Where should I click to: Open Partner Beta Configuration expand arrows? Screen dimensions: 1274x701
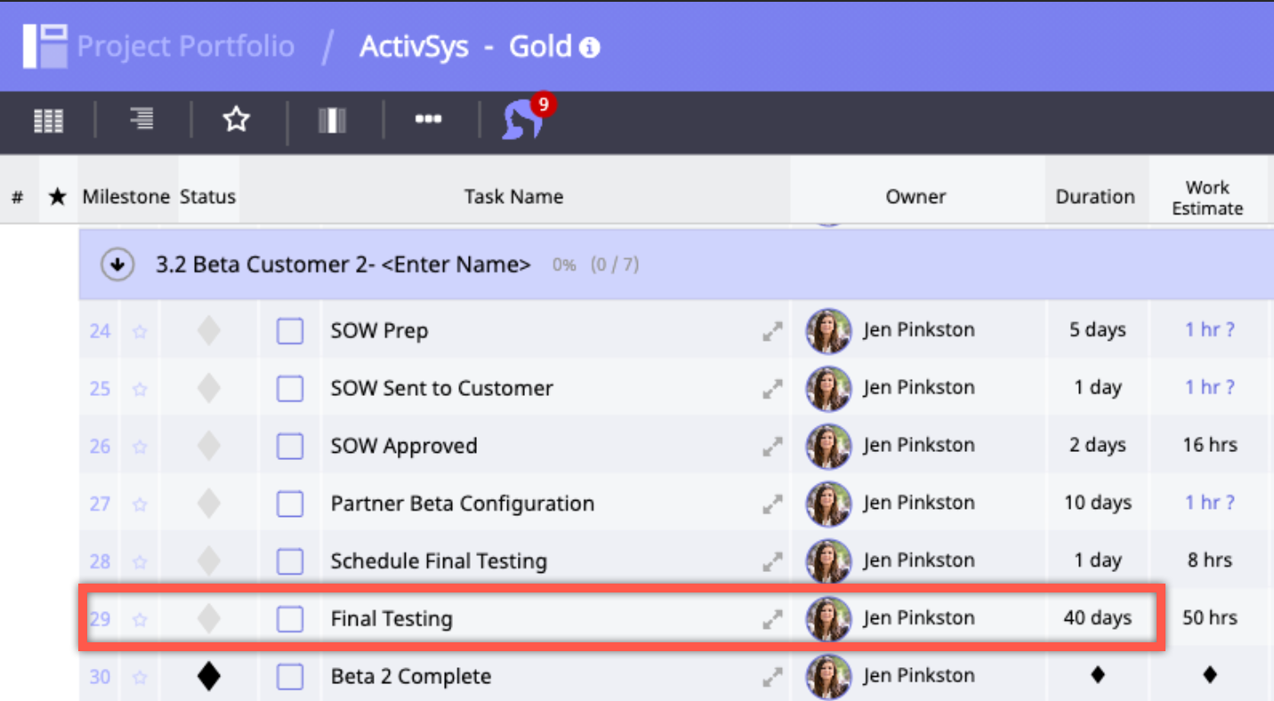(772, 504)
